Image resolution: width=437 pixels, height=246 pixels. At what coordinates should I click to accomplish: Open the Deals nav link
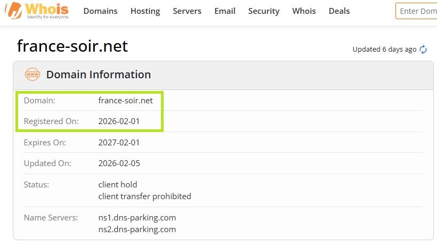pos(339,11)
